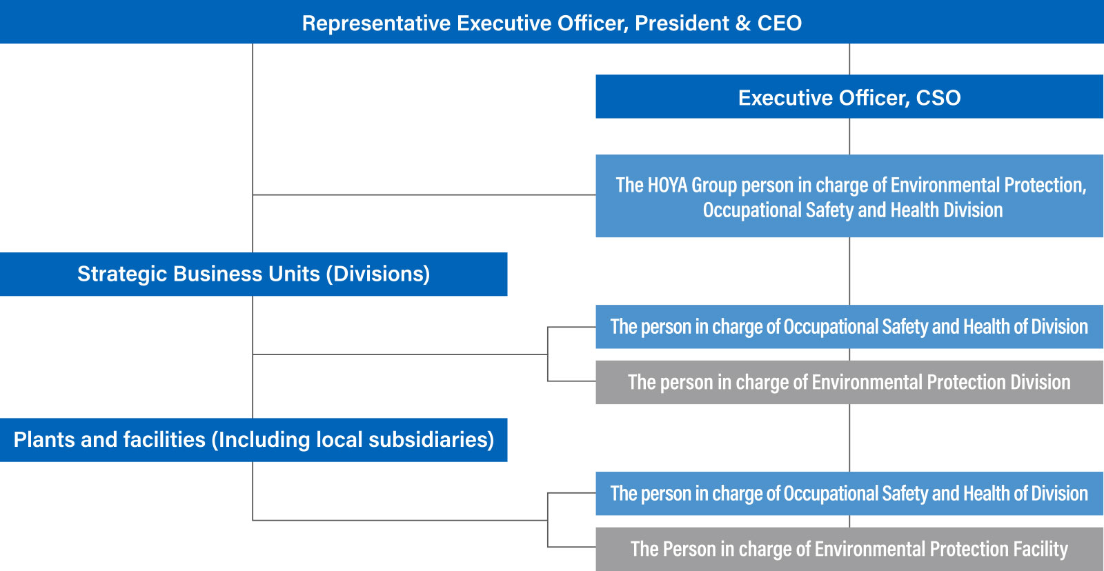Click the HOYA Group person in charge box
The image size is (1104, 571).
tap(849, 196)
